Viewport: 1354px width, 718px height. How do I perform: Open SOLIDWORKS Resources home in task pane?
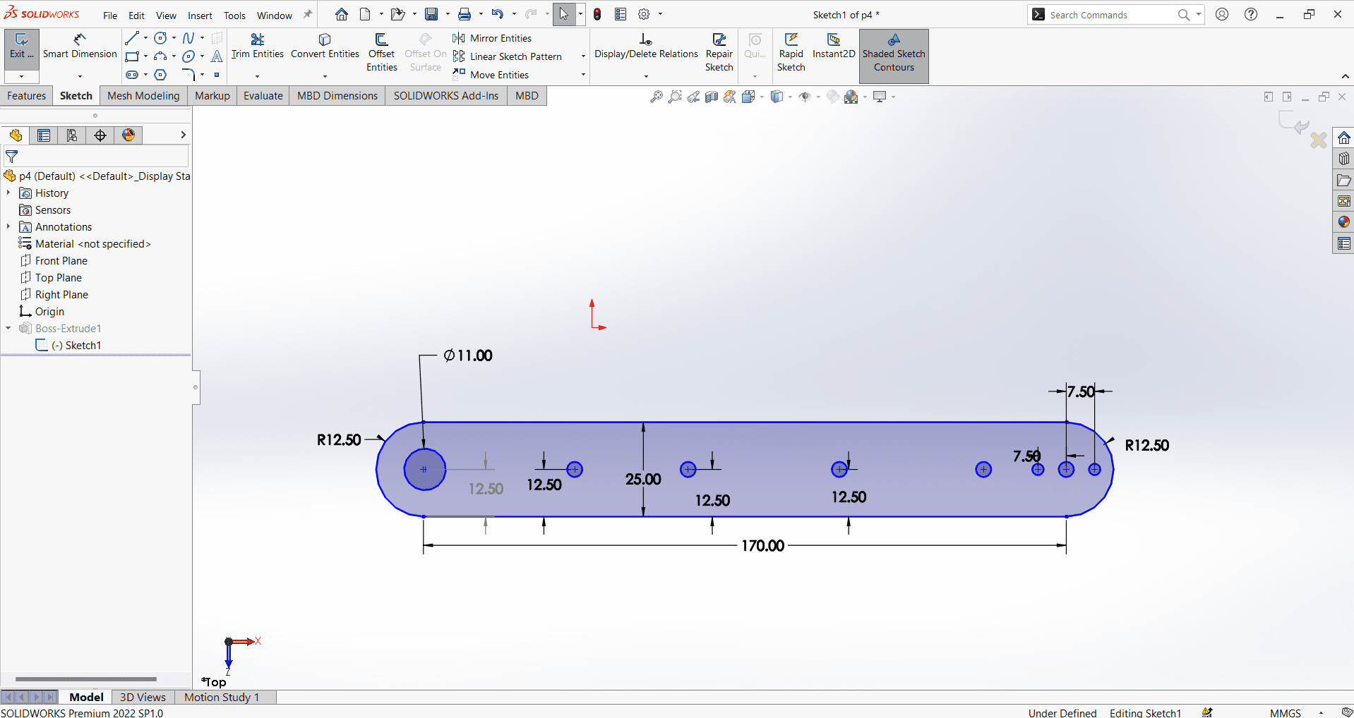pyautogui.click(x=1343, y=138)
